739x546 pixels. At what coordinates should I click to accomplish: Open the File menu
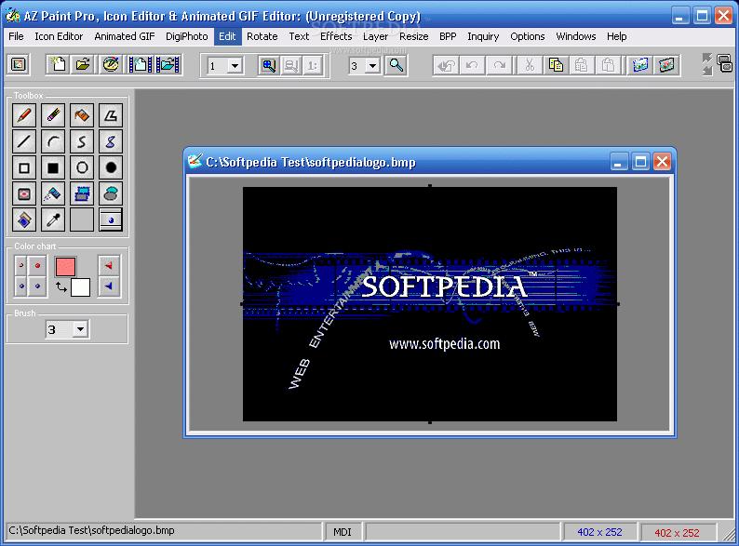click(16, 36)
